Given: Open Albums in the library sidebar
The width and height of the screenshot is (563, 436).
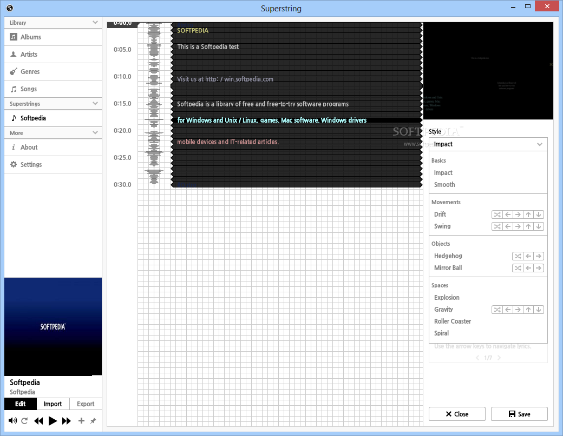Looking at the screenshot, I should [x=53, y=37].
